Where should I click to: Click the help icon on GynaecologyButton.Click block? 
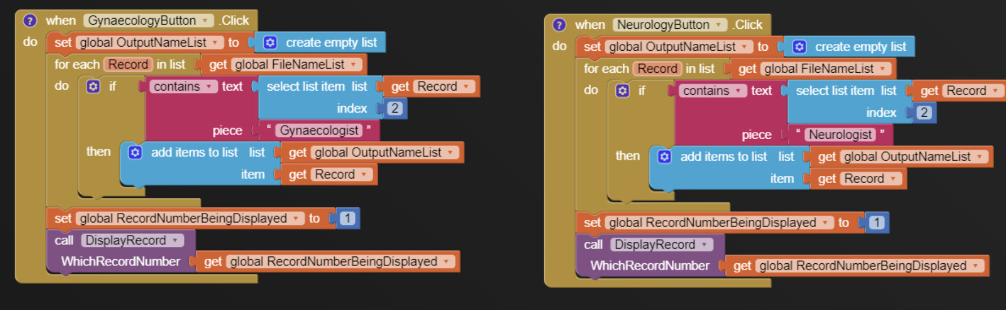pos(29,21)
